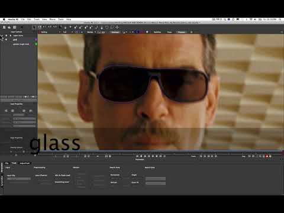Click the upper Export Data button

pos(156,179)
